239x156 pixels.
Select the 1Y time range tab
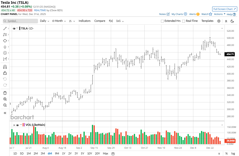(x=64, y=153)
